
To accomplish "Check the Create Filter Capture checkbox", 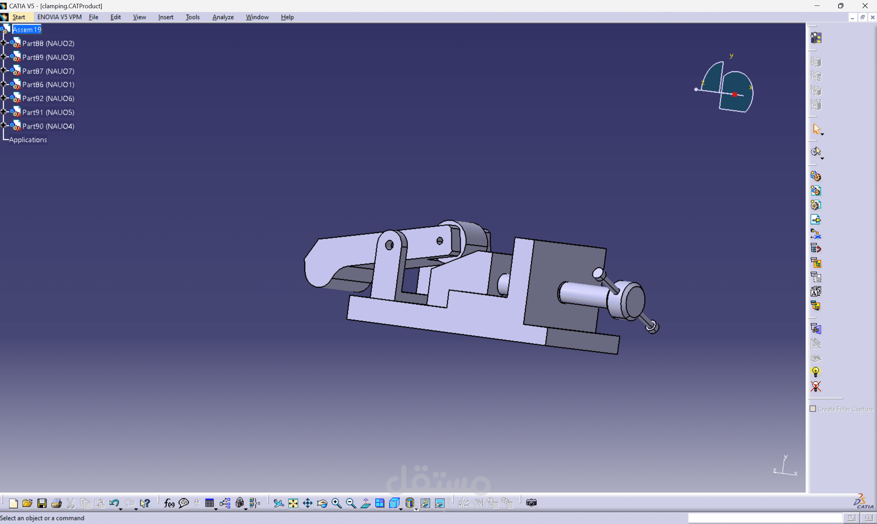I will click(813, 409).
